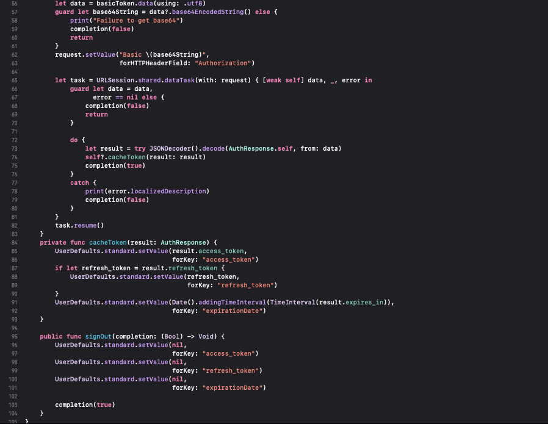
Task: Click request.setValue call on line 62
Action: click(x=85, y=55)
